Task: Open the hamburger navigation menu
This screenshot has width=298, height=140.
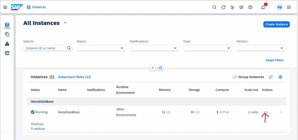Action: click(5, 7)
